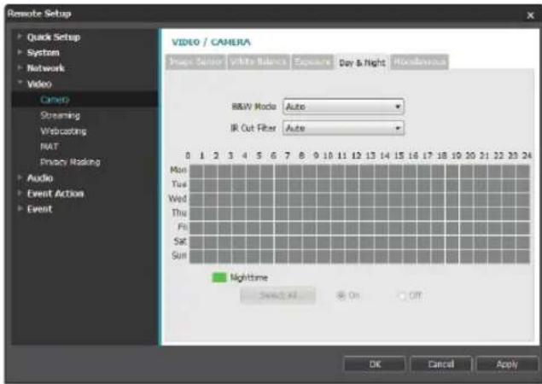This screenshot has height=384, width=542.
Task: Expand the Audio tree arrow
Action: tap(20, 177)
